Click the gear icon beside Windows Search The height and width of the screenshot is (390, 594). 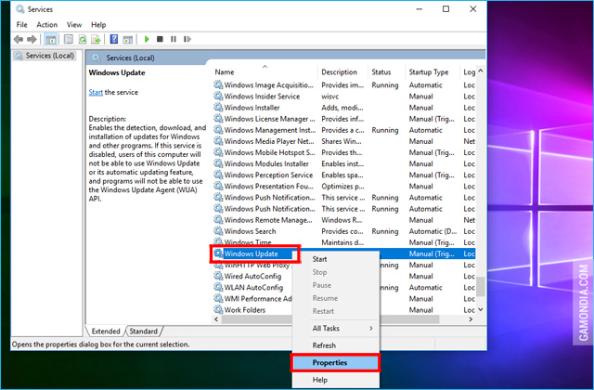(x=218, y=231)
